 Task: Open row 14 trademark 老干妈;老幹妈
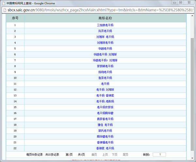coord(105,101)
